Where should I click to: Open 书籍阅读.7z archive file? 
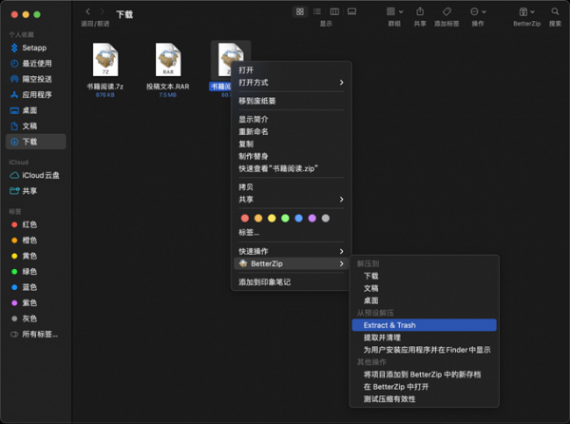coord(106,60)
